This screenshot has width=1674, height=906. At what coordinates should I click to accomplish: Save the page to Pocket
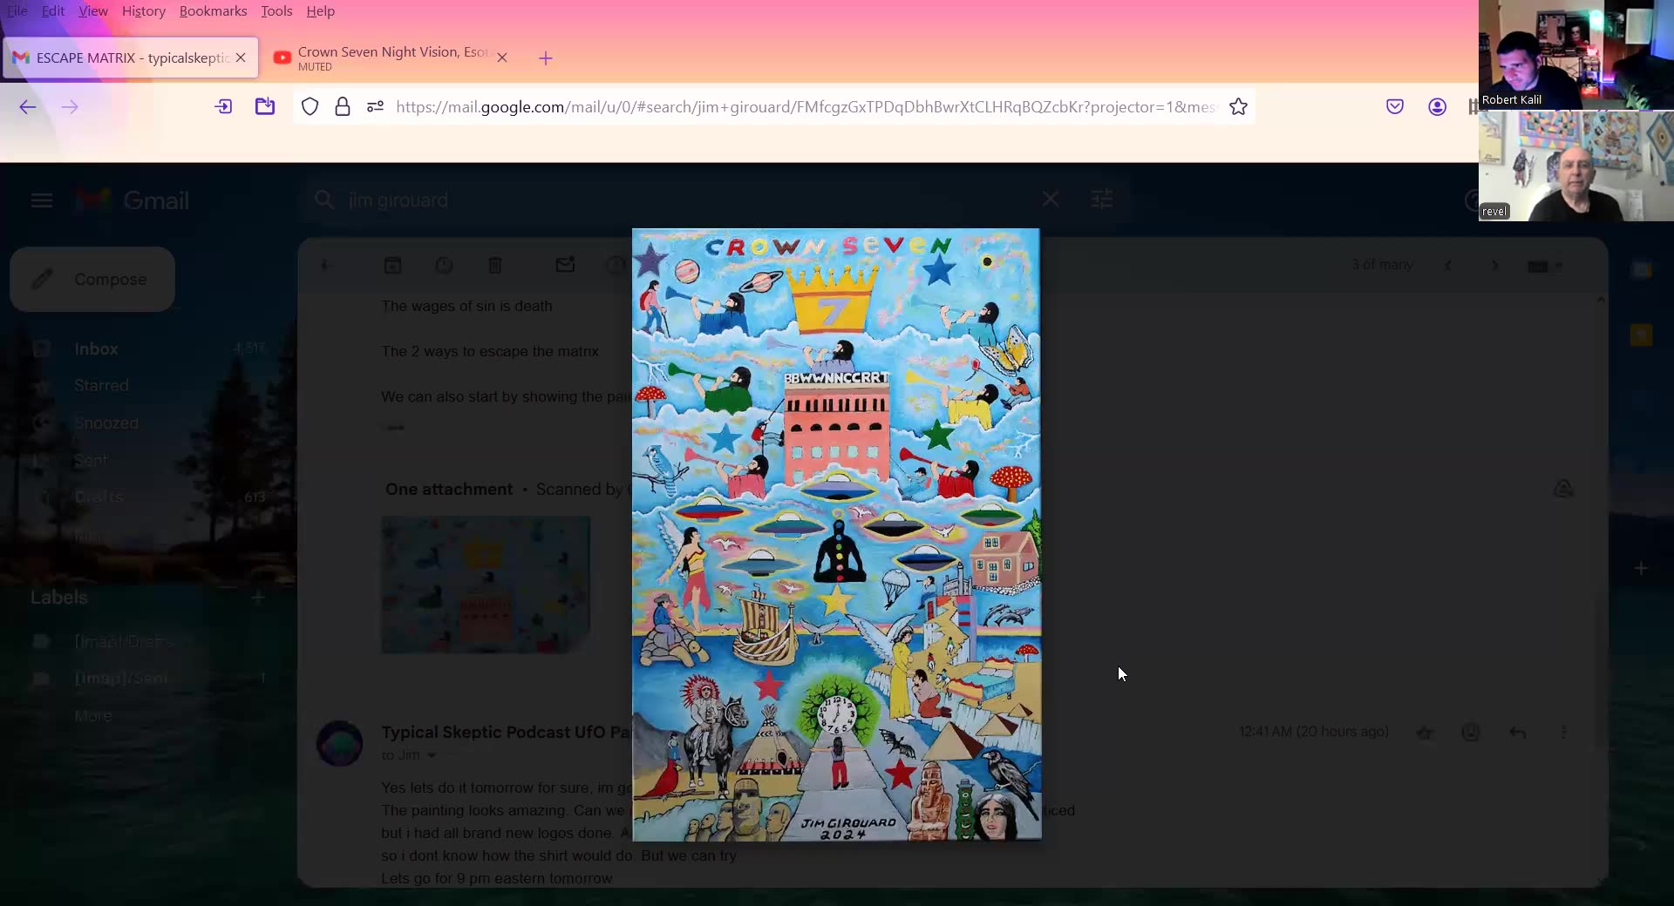[x=1395, y=106]
